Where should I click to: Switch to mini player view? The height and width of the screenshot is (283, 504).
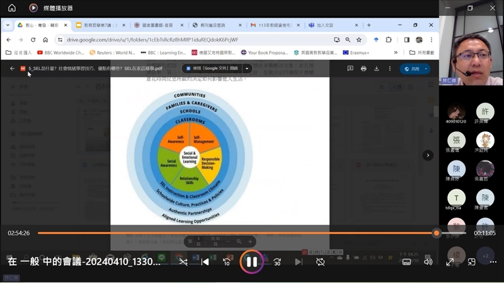click(471, 262)
